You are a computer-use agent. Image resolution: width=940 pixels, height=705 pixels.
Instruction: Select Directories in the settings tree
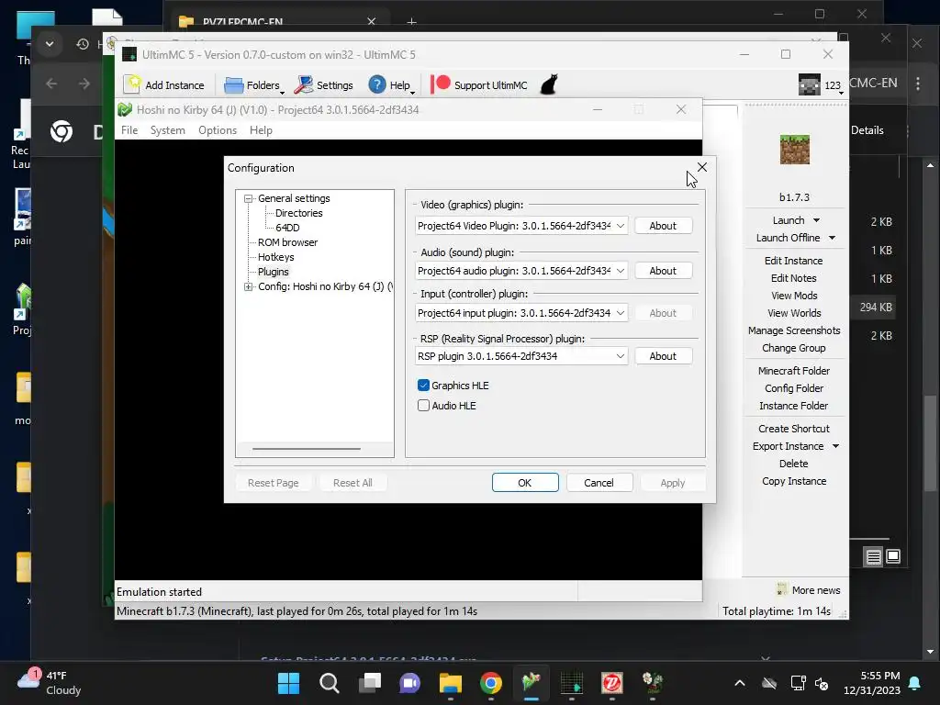tap(298, 213)
